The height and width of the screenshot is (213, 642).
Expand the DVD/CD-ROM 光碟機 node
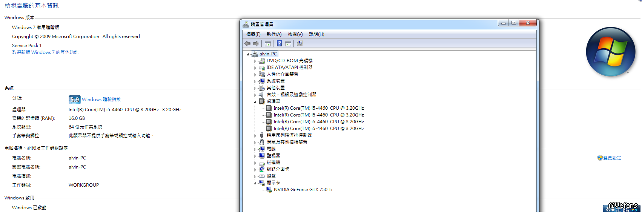coord(255,61)
